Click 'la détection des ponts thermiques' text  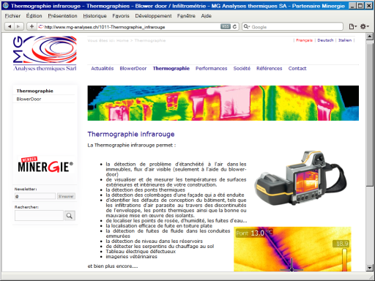pyautogui.click(x=146, y=190)
